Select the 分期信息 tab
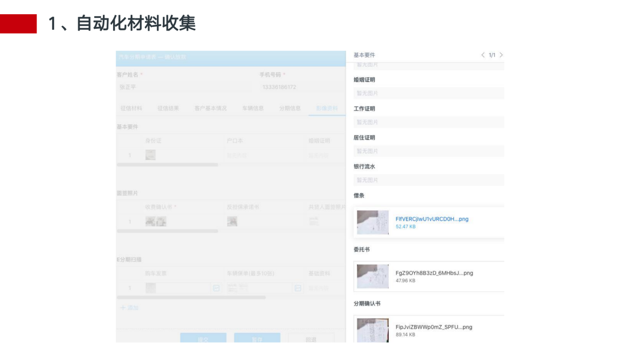618x348 pixels. click(x=290, y=108)
